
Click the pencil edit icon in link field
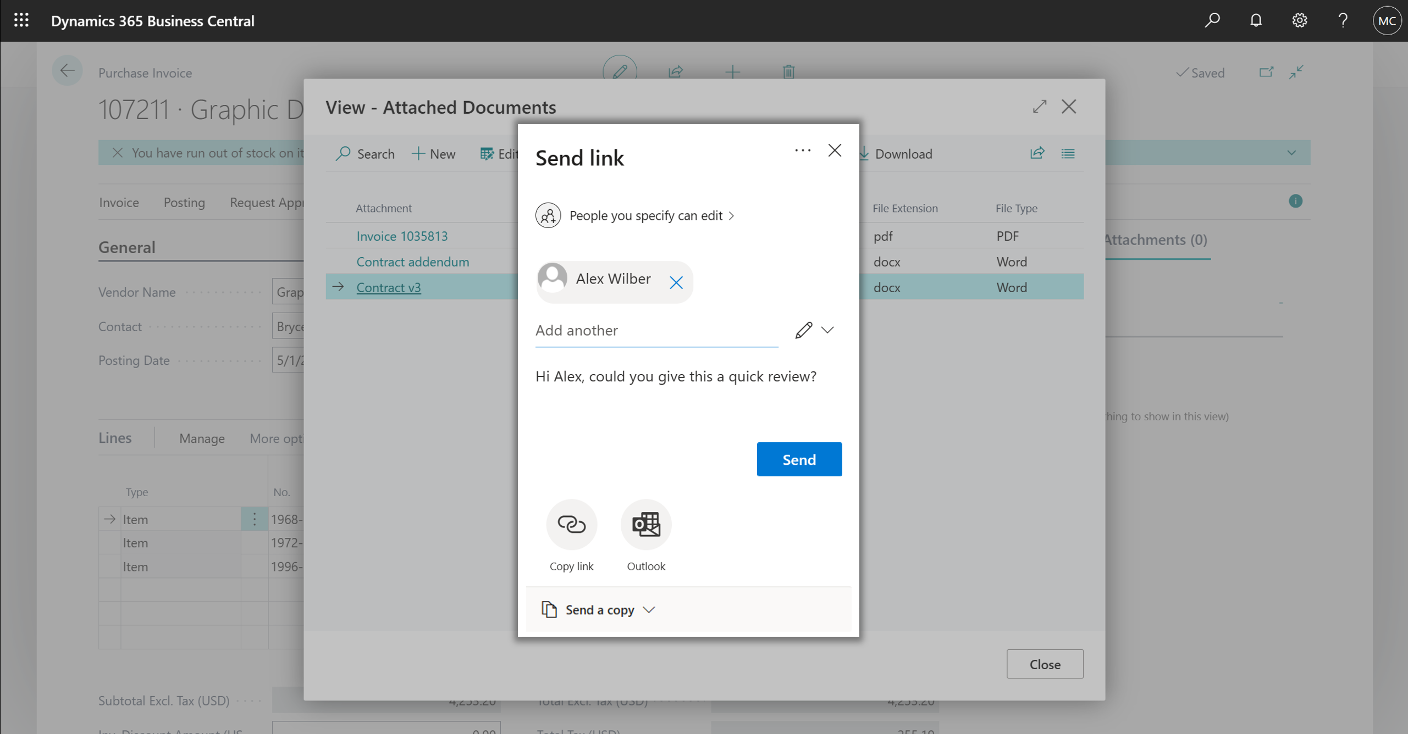804,329
